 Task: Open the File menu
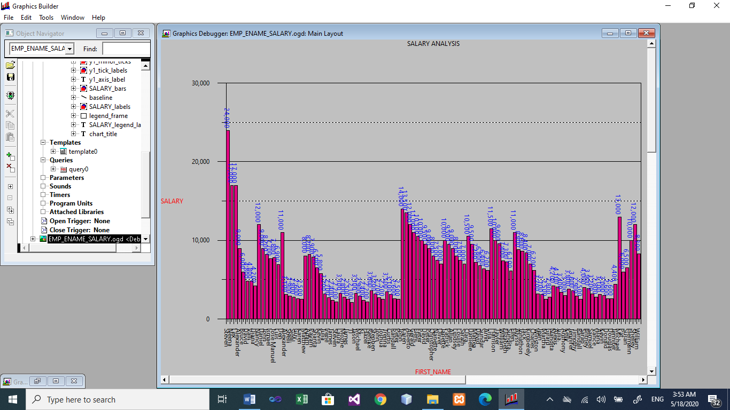tap(9, 18)
